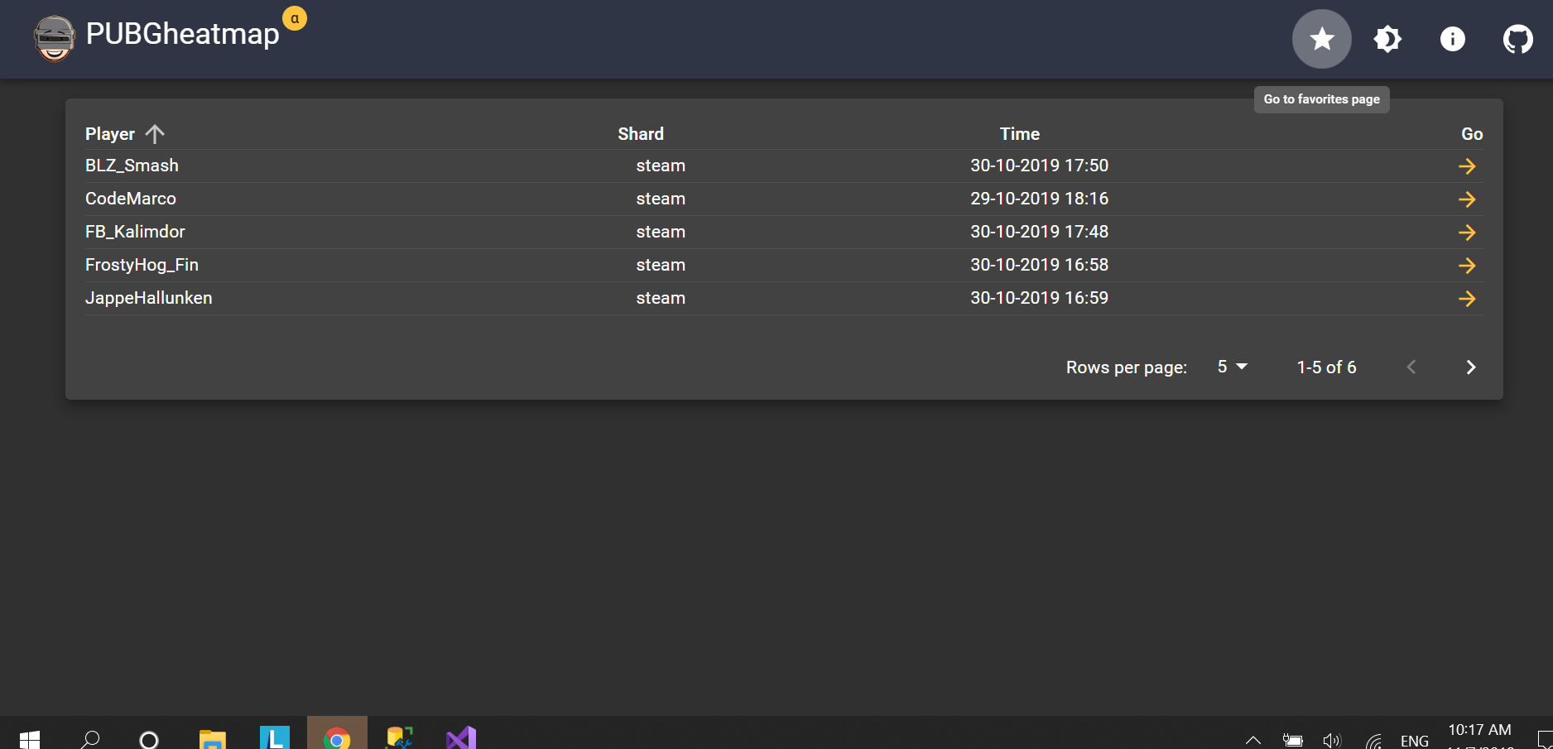This screenshot has width=1553, height=749.
Task: Click the alpha badge next to the title
Action: (x=295, y=18)
